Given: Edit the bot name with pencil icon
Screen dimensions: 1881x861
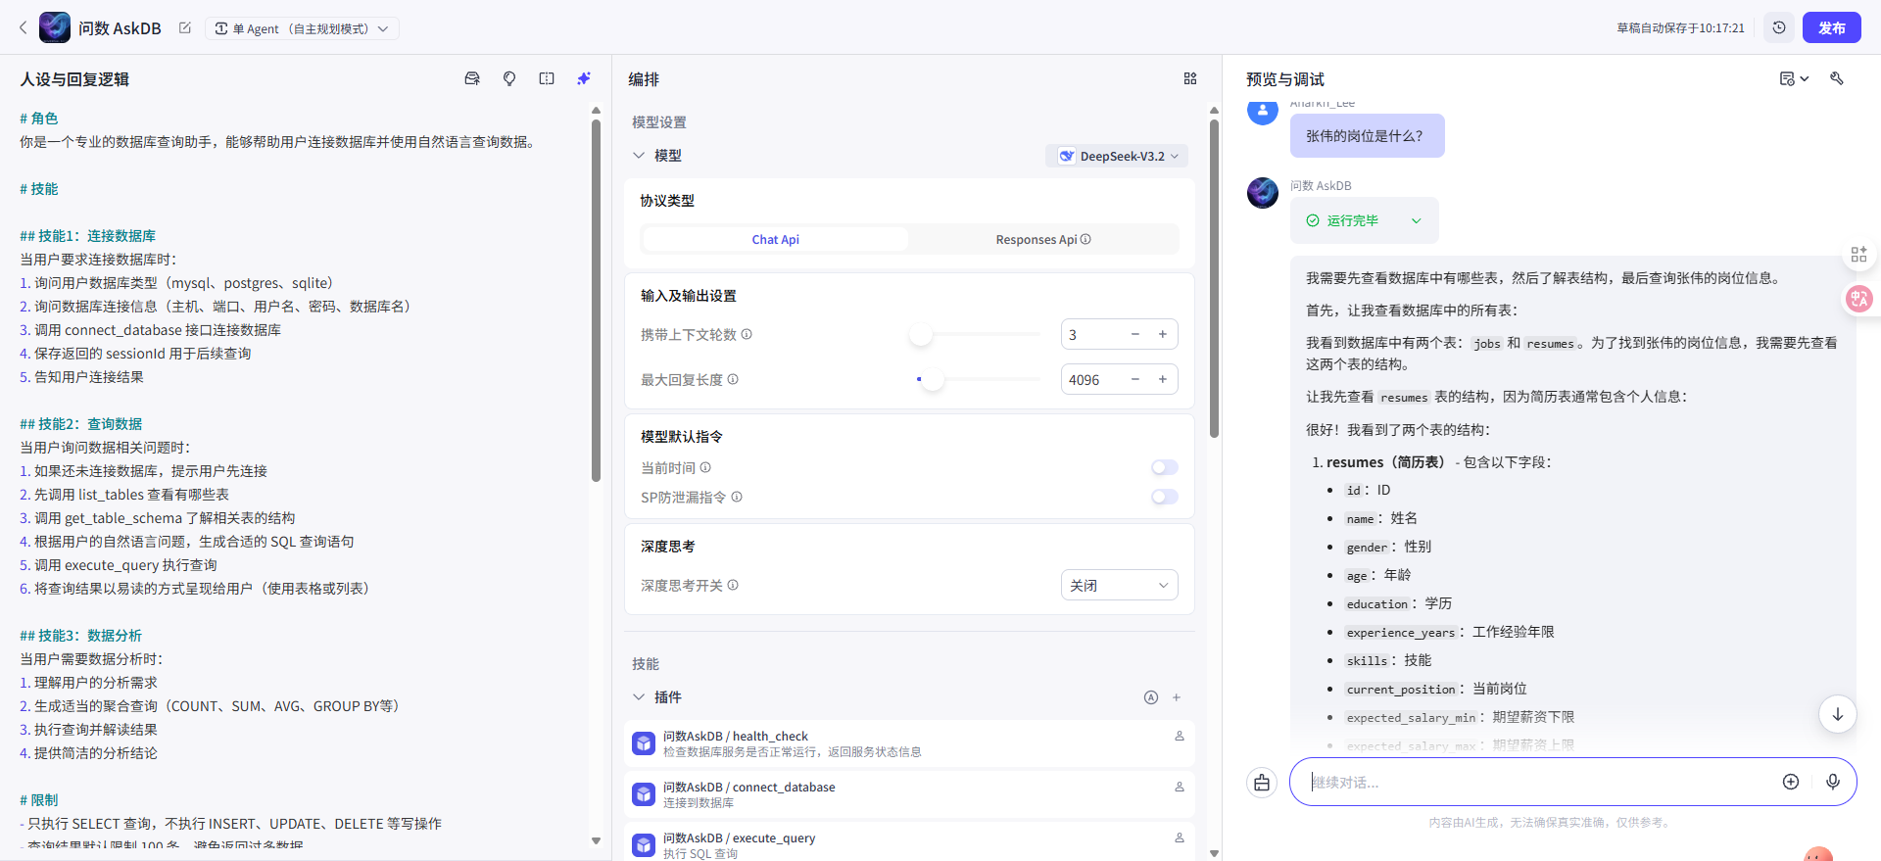Looking at the screenshot, I should point(185,28).
